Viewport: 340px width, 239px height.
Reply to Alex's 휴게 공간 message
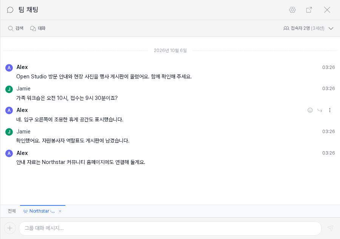(x=320, y=110)
